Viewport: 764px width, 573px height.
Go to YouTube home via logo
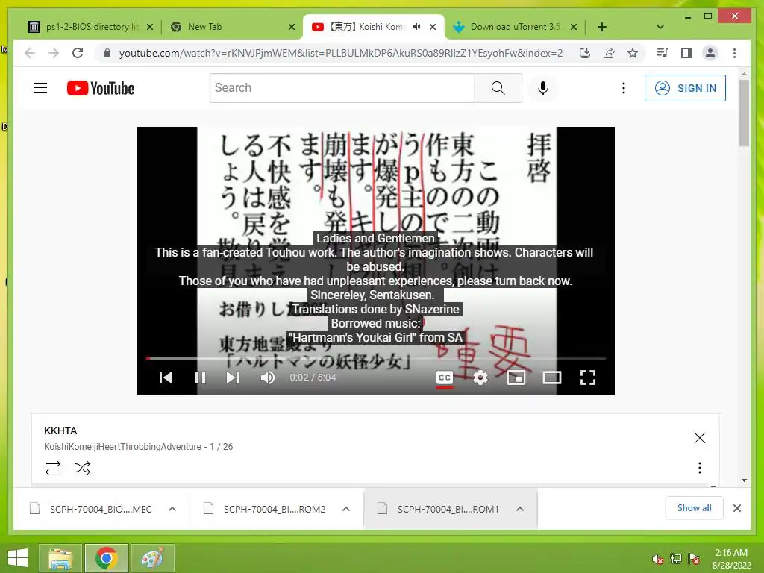coord(101,88)
